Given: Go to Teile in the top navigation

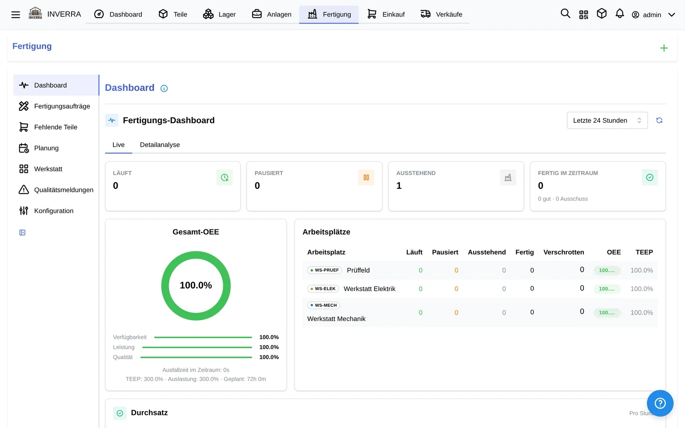Looking at the screenshot, I should pos(173,14).
